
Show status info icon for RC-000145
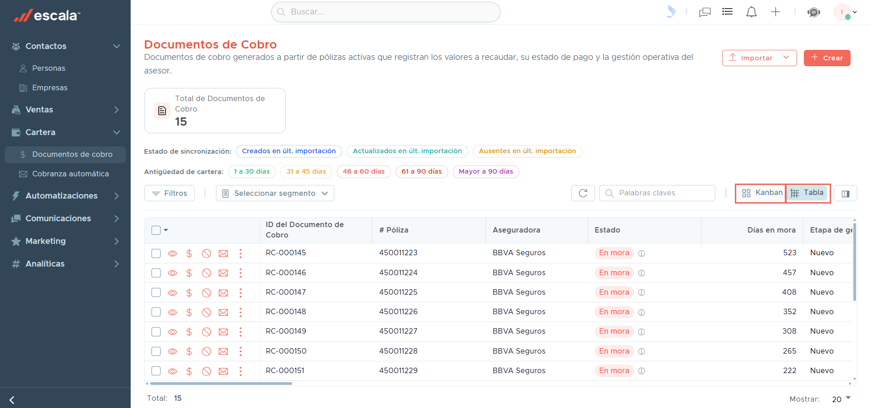click(641, 253)
